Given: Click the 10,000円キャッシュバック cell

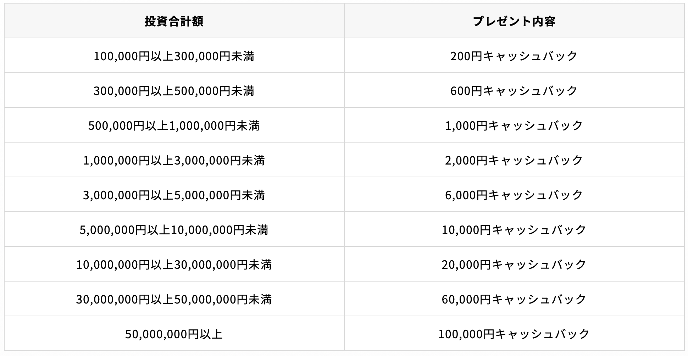Looking at the screenshot, I should coord(514,229).
